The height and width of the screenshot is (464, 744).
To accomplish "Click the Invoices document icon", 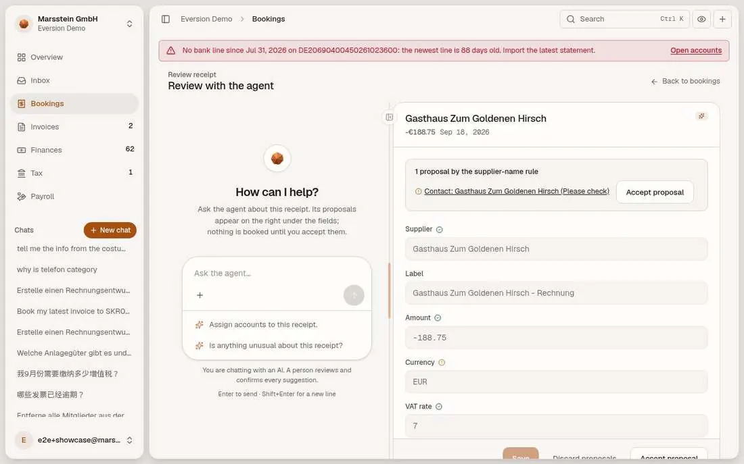I will [22, 127].
